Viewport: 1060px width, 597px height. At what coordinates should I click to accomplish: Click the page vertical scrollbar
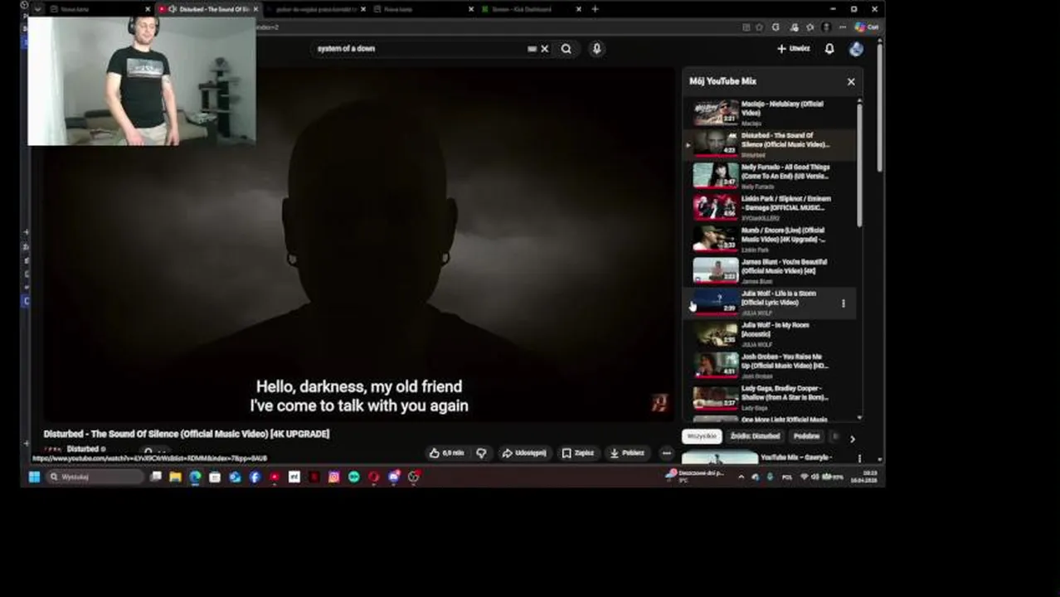(x=879, y=106)
